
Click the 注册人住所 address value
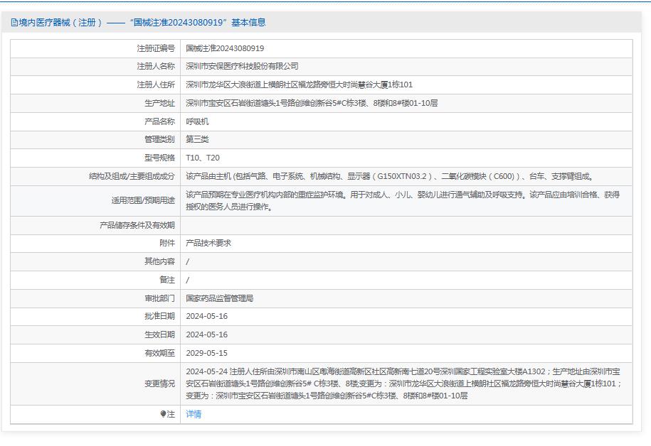(x=299, y=85)
